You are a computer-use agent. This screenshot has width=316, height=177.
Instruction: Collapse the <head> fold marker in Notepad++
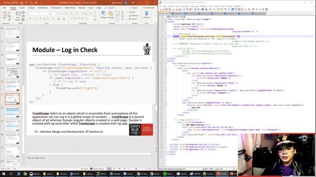coord(166,22)
